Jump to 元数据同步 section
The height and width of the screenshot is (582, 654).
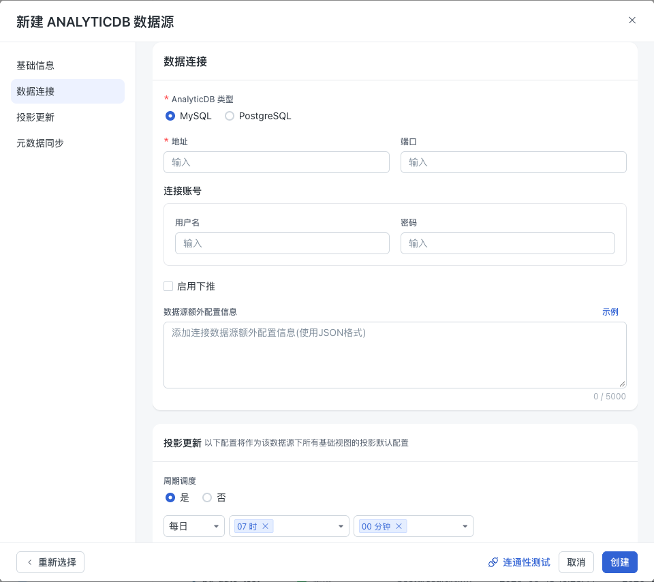click(40, 143)
